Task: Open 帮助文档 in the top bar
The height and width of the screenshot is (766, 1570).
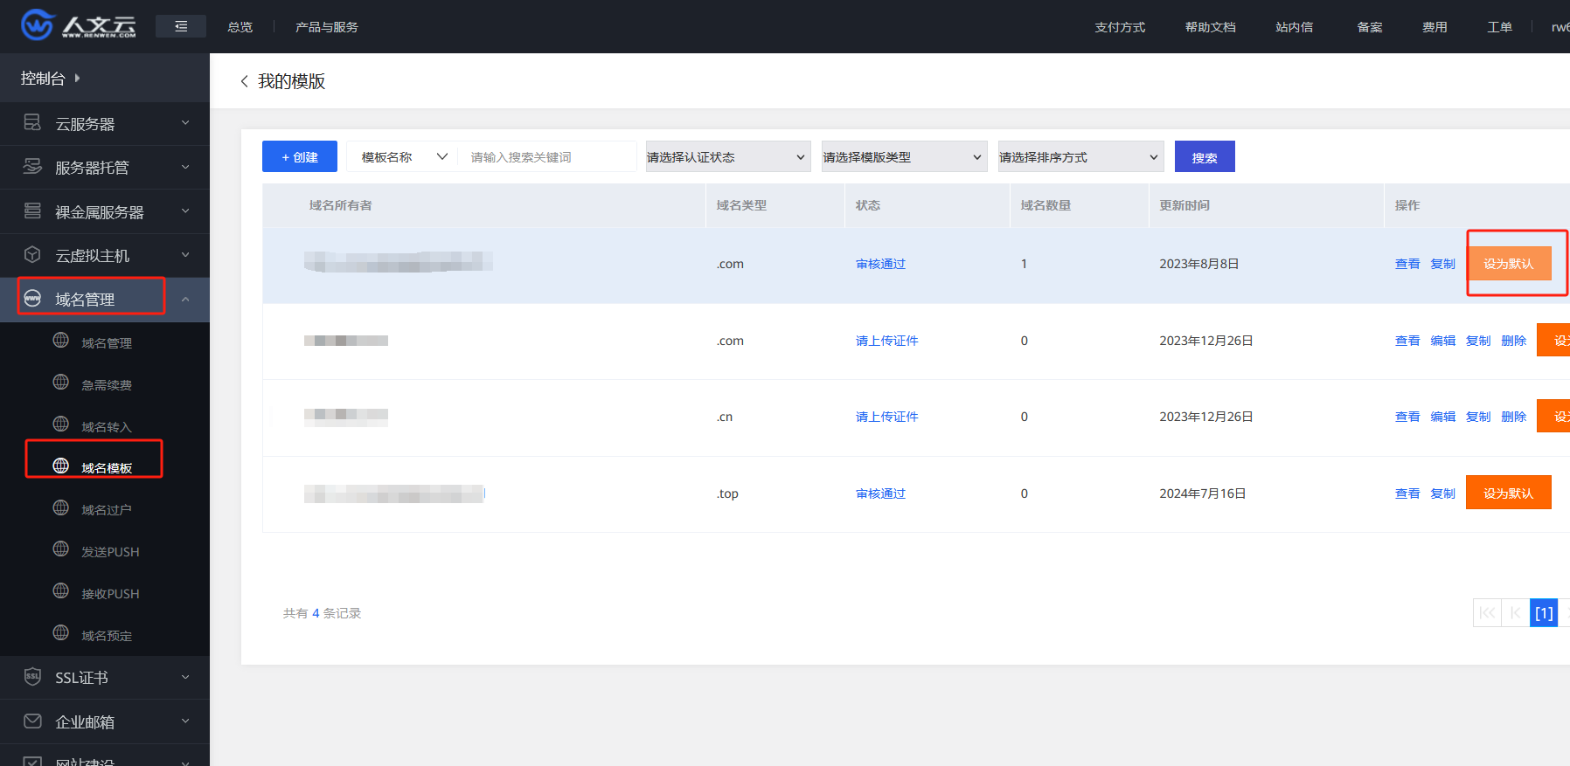Action: pos(1210,27)
